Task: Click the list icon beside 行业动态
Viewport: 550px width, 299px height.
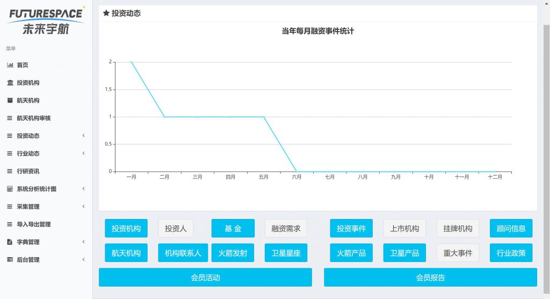Action: click(x=10, y=154)
